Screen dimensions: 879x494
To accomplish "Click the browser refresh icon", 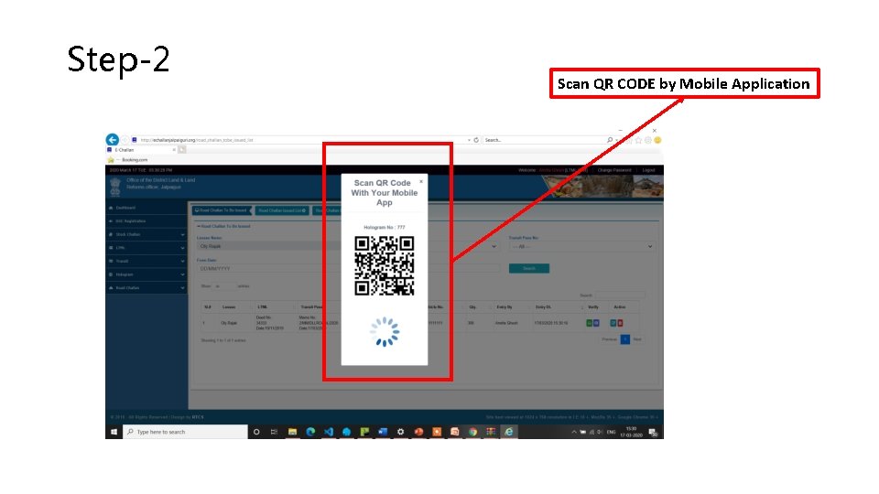I will (476, 140).
